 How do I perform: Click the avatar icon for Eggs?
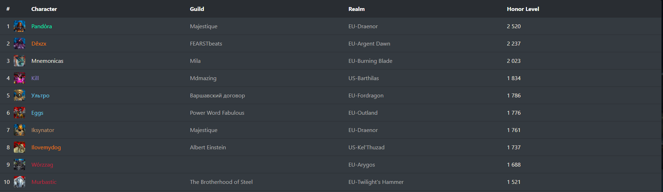[19, 113]
